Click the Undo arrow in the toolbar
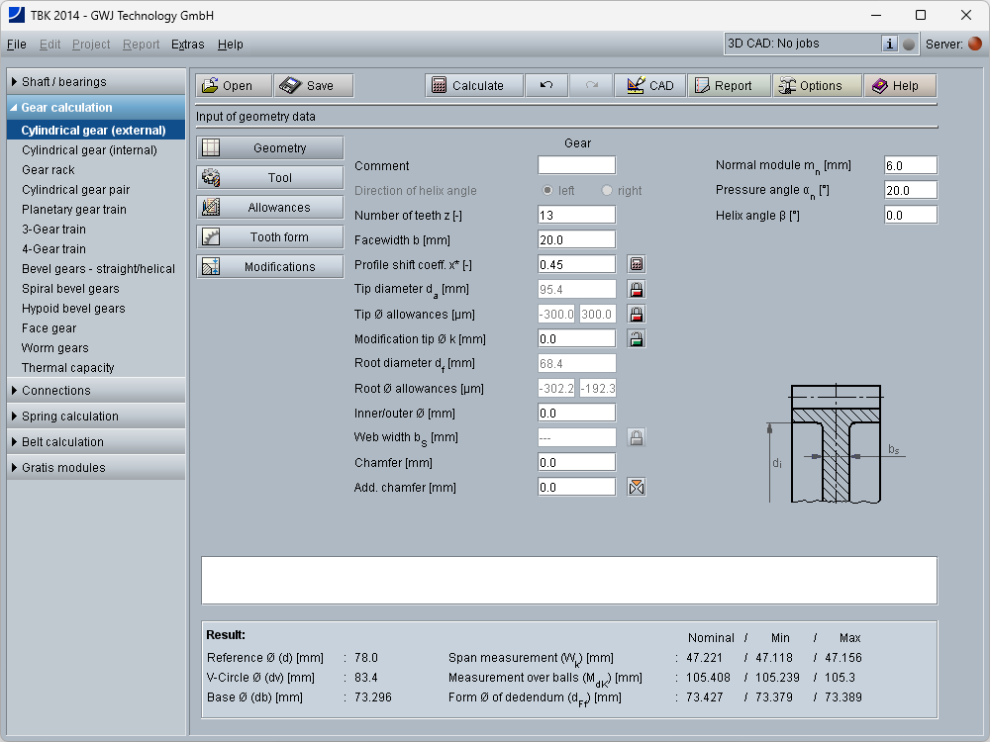This screenshot has width=990, height=742. pos(546,86)
